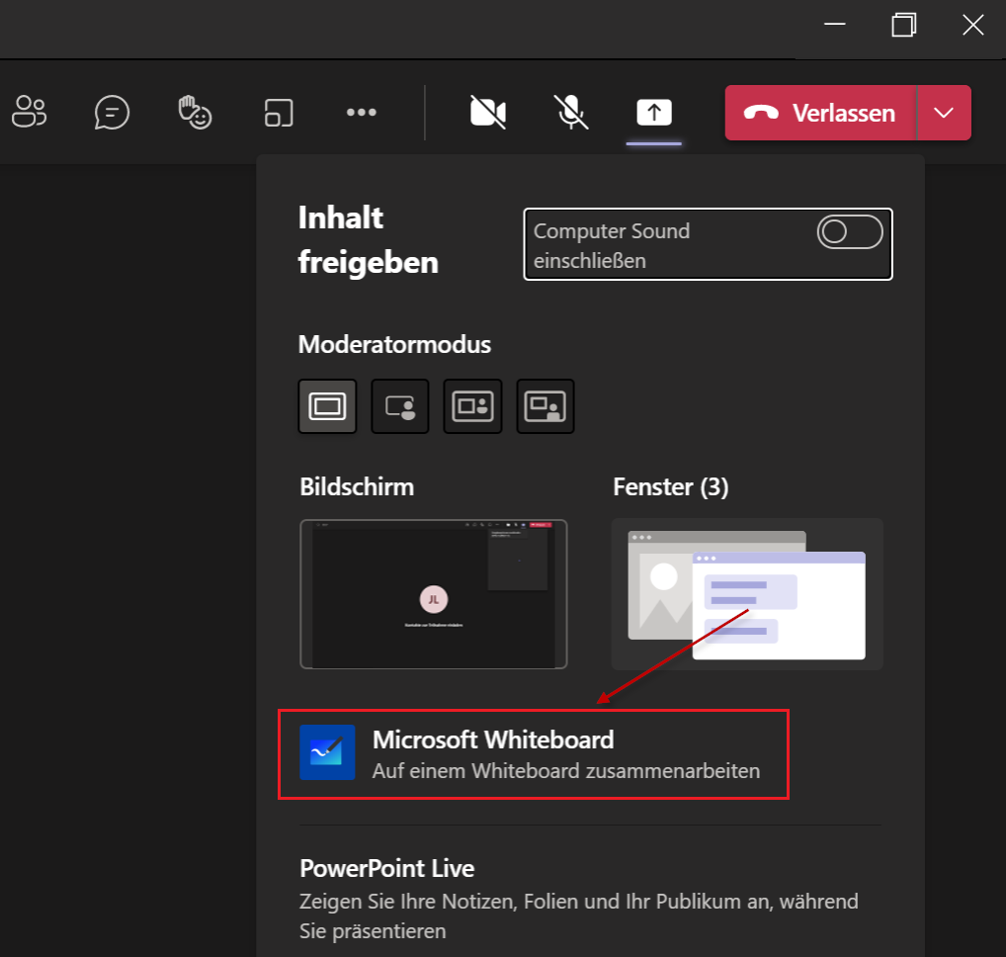Open raise hand and reactions icon
Screen dimensions: 1006x957
195,113
